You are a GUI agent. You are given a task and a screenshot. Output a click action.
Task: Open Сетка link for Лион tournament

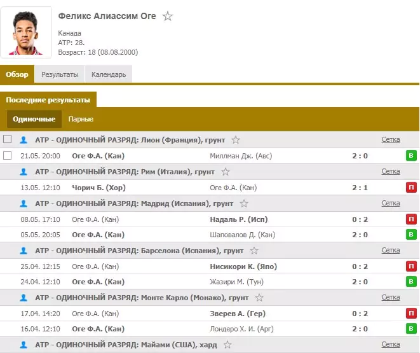click(391, 139)
